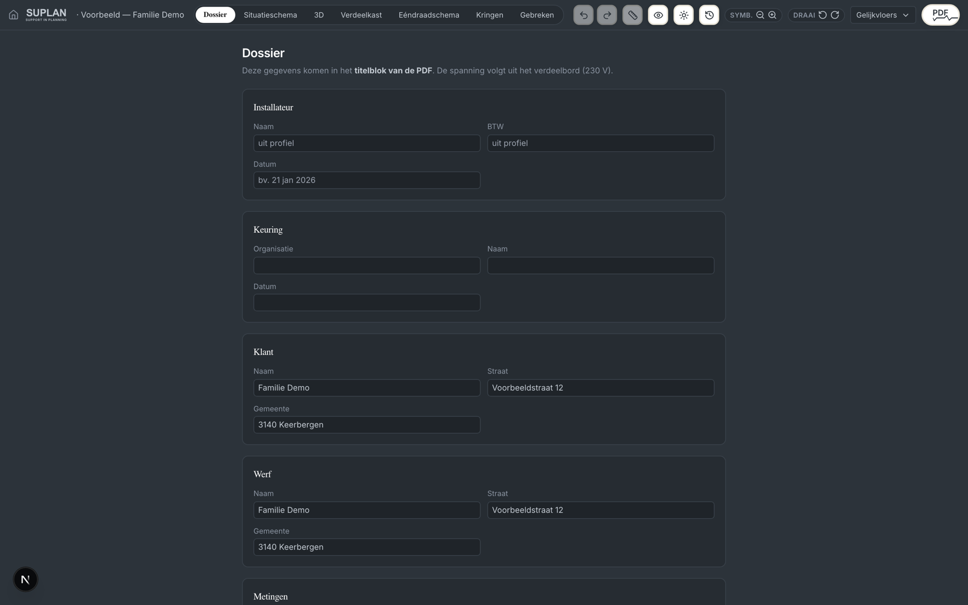Export with the PDF button
Viewport: 968px width, 605px height.
(941, 15)
